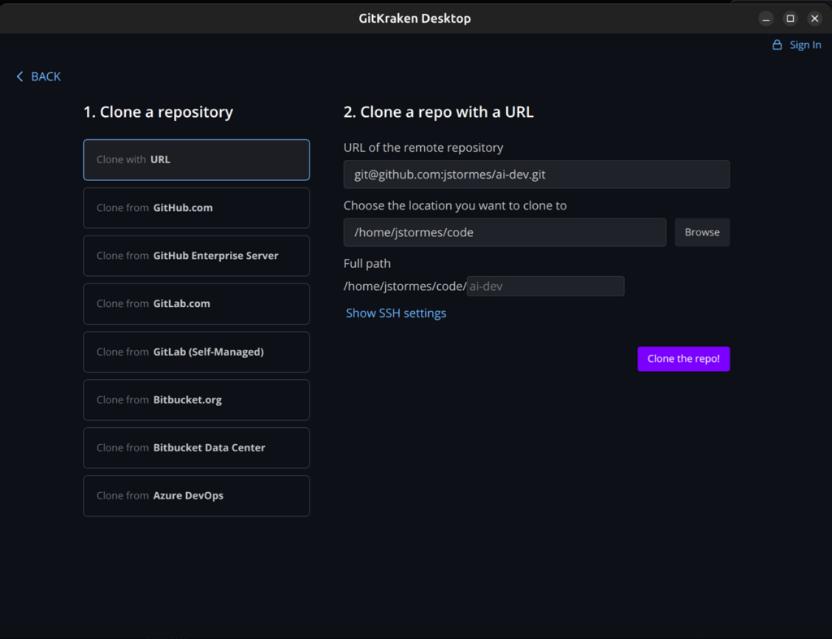The width and height of the screenshot is (832, 639).
Task: Close the GitKraken Desktop window
Action: point(814,18)
